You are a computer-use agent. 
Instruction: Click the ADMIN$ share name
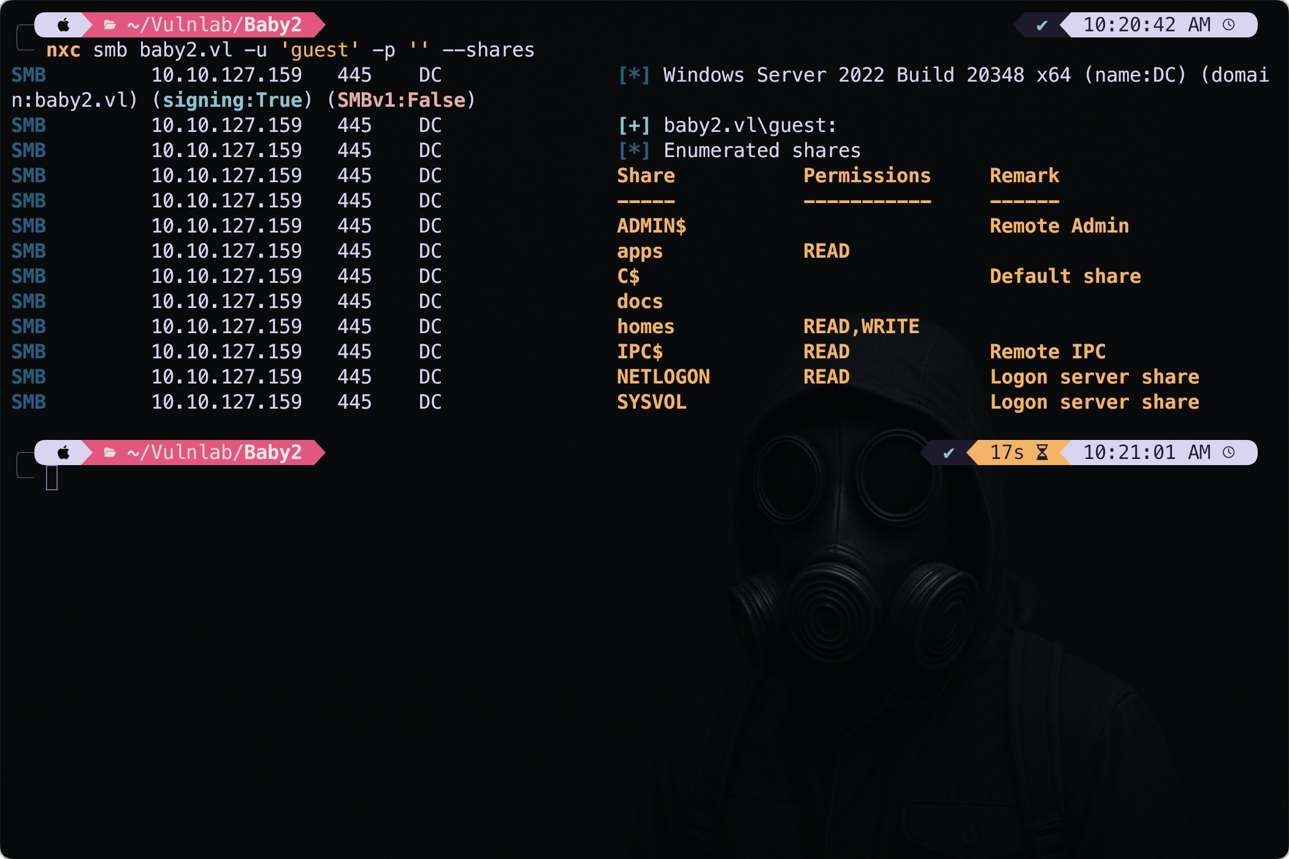[651, 226]
